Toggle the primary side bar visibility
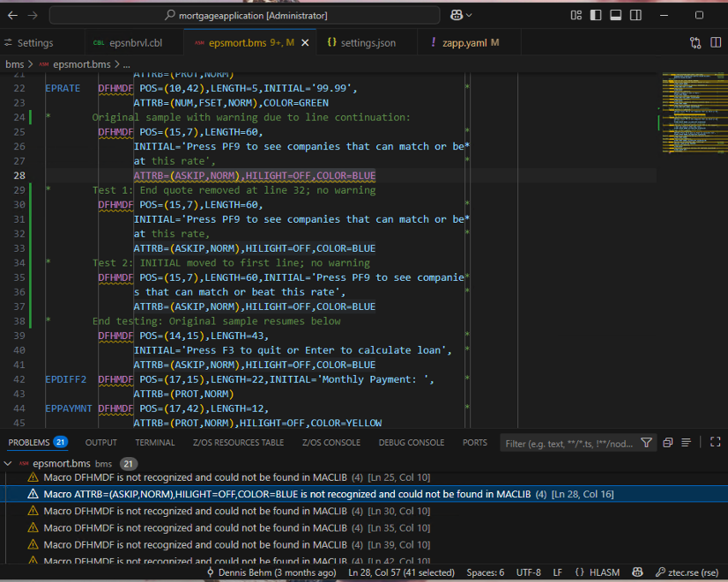The height and width of the screenshot is (582, 728). pyautogui.click(x=596, y=15)
